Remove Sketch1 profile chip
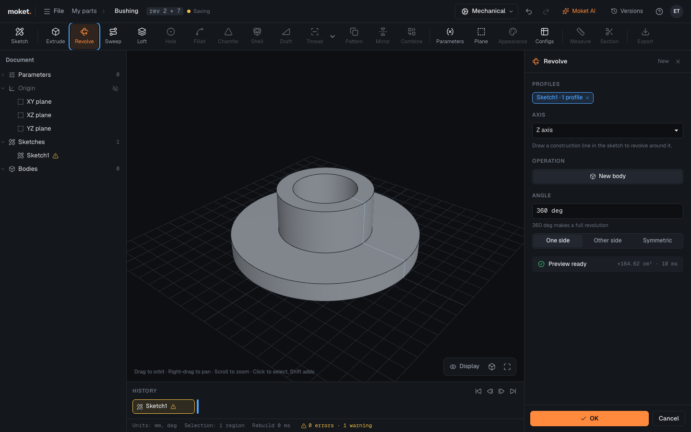Viewport: 691px width, 432px height. (x=587, y=98)
